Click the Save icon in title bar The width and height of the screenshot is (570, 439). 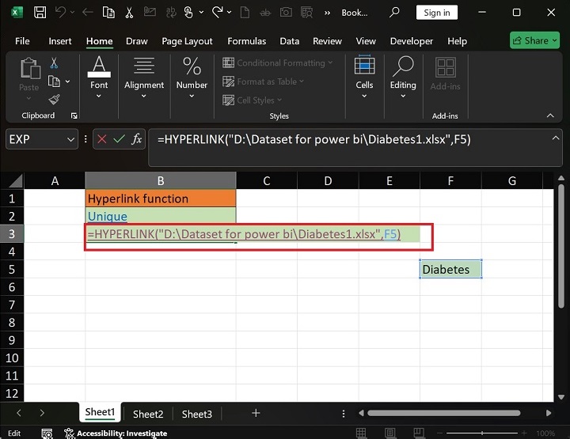(x=38, y=13)
